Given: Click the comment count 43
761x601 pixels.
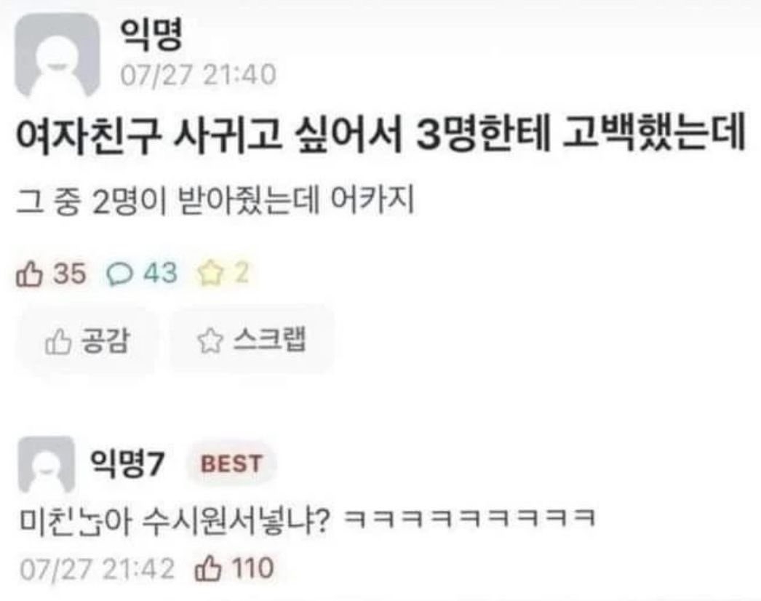Looking at the screenshot, I should tap(159, 273).
